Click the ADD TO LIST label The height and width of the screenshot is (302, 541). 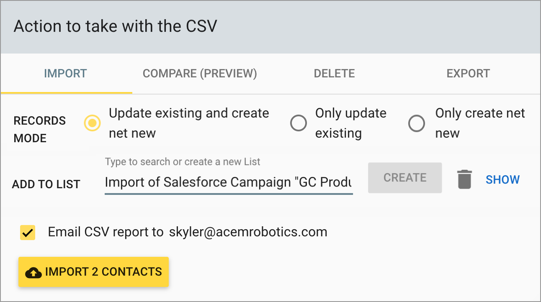[46, 184]
